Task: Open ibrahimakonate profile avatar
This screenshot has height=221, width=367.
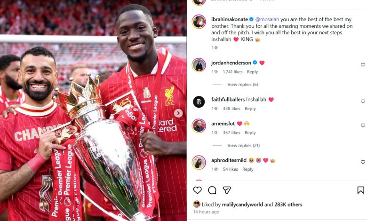Action: (x=199, y=22)
